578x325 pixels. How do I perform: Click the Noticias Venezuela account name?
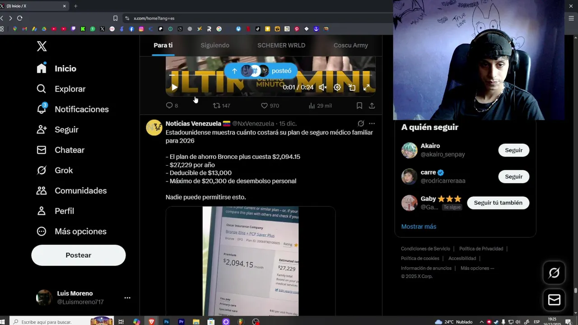point(193,124)
